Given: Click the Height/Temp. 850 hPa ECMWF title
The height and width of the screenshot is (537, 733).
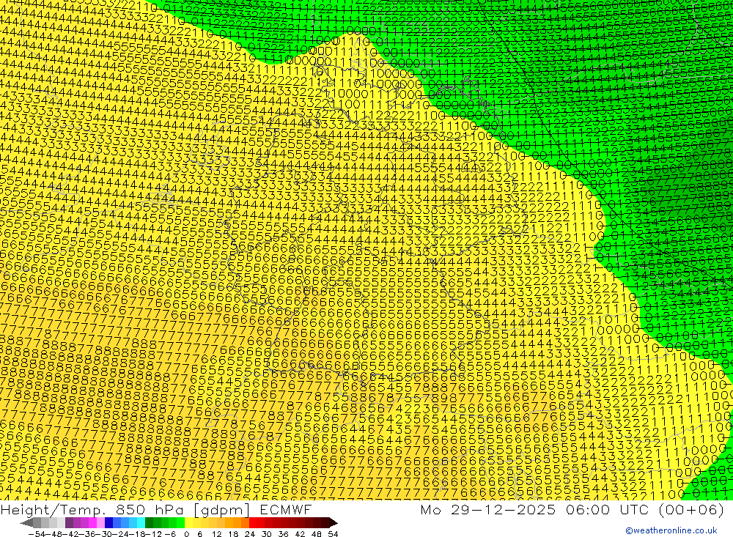Looking at the screenshot, I should [156, 509].
